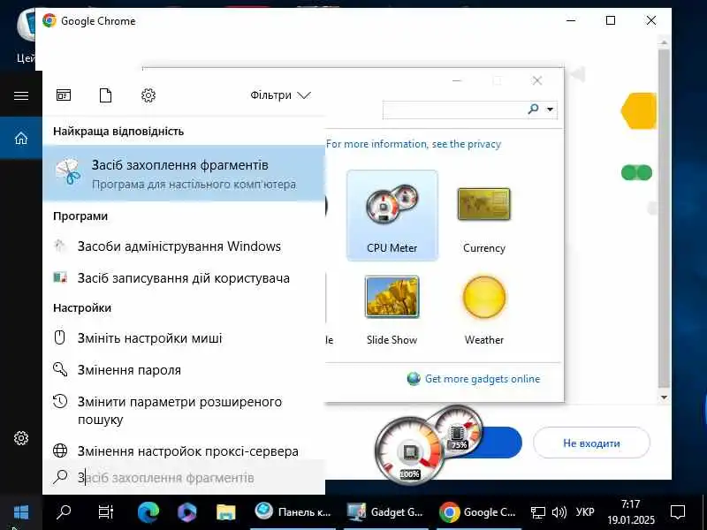Switch to Gadget Gallery taskbar window

(385, 512)
